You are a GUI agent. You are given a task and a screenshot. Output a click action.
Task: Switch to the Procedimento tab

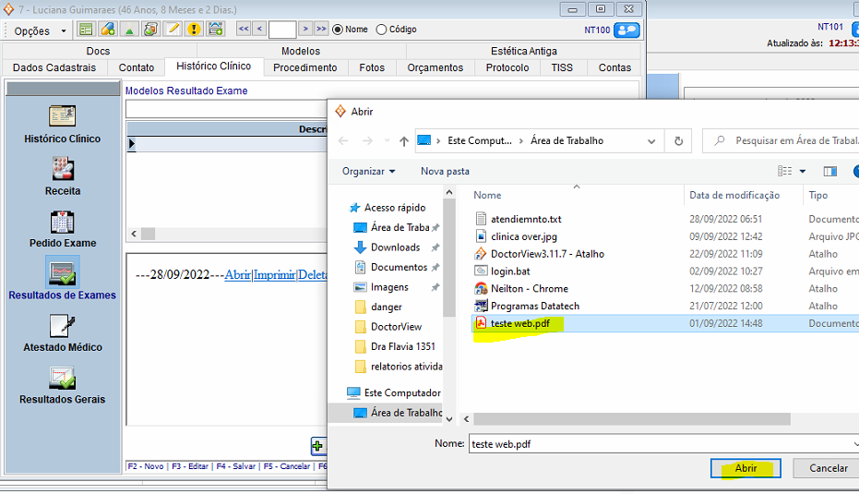pos(305,67)
